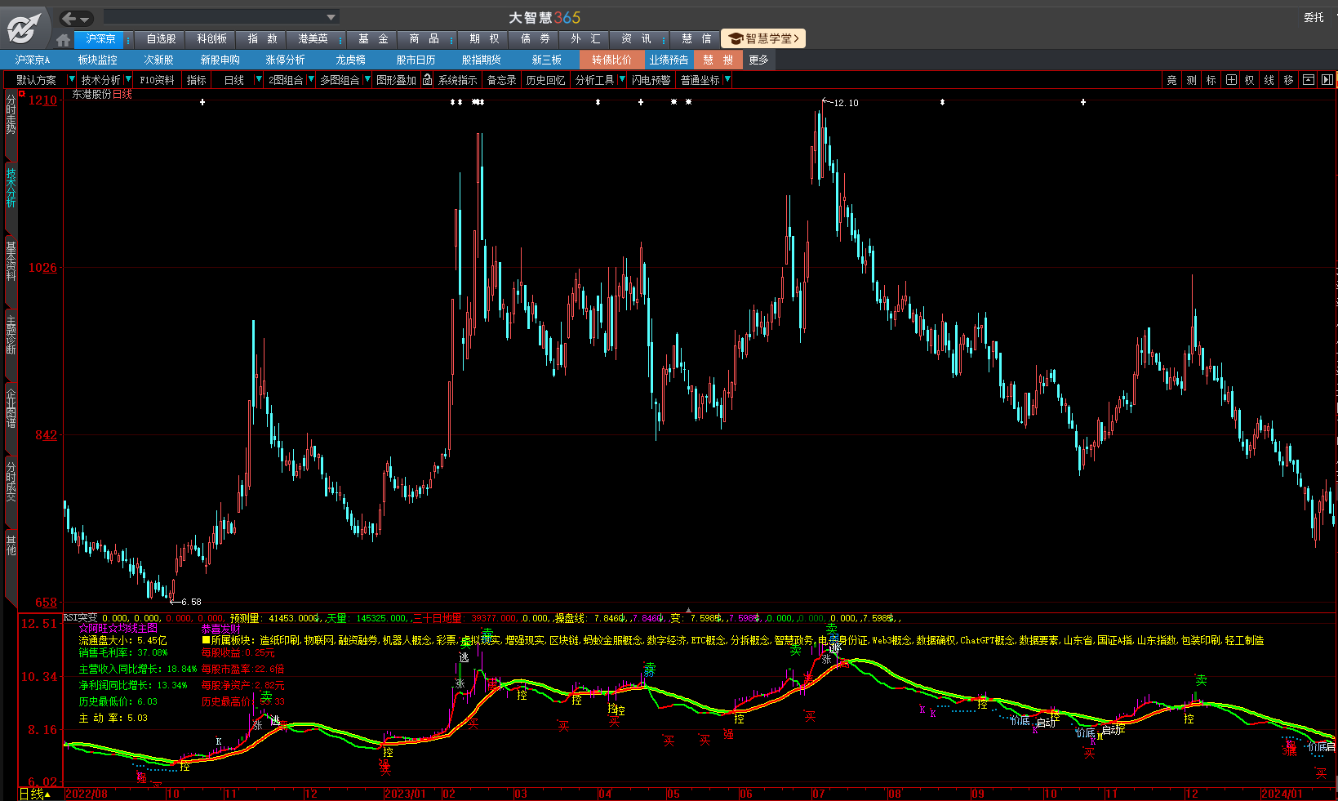Click the 竞 toolbar icon
This screenshot has width=1338, height=801.
coord(1171,80)
